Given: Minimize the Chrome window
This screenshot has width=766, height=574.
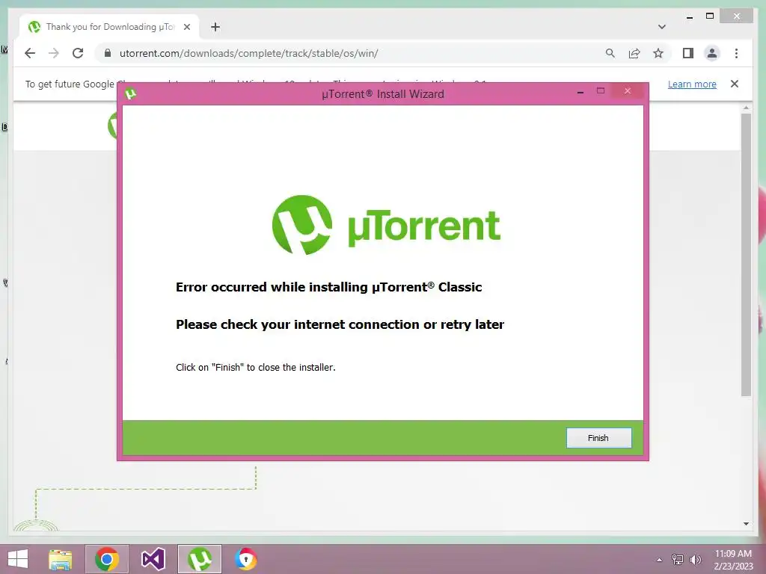Looking at the screenshot, I should [x=689, y=17].
